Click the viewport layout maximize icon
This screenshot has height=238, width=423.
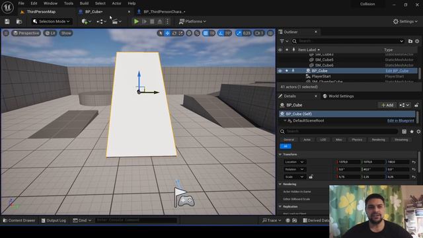[x=270, y=33]
